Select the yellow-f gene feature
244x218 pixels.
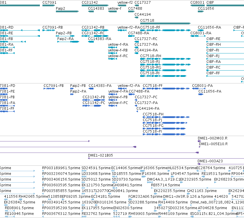point(112,11)
